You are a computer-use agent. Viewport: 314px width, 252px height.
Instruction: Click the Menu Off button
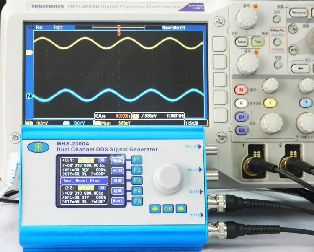[221, 138]
